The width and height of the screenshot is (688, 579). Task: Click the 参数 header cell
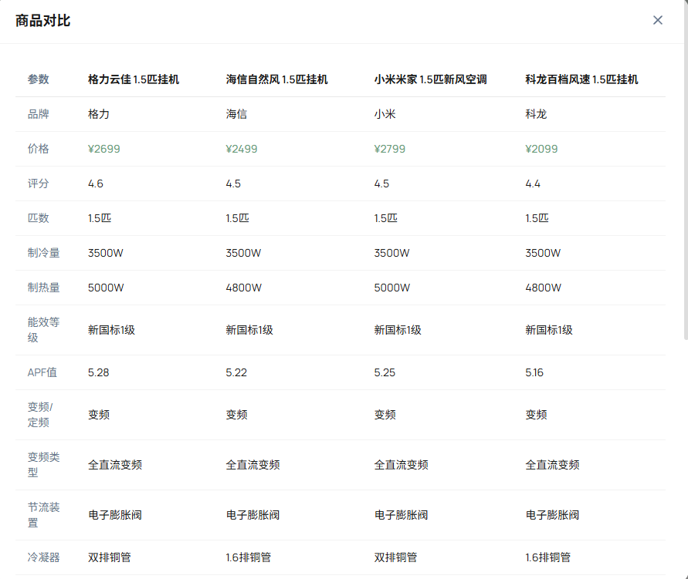tap(38, 79)
